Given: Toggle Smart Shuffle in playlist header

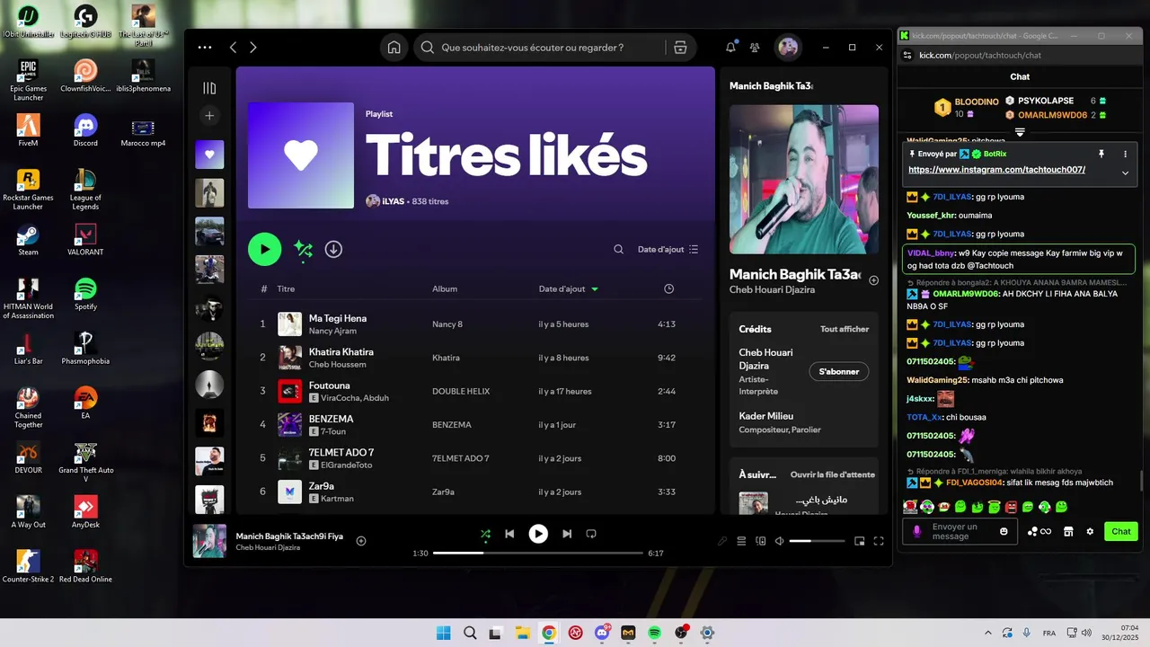Looking at the screenshot, I should [x=304, y=250].
